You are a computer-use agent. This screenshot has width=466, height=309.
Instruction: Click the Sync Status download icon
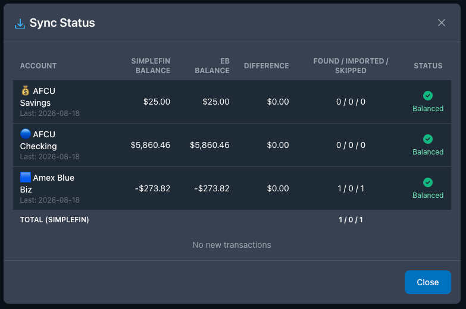(20, 23)
